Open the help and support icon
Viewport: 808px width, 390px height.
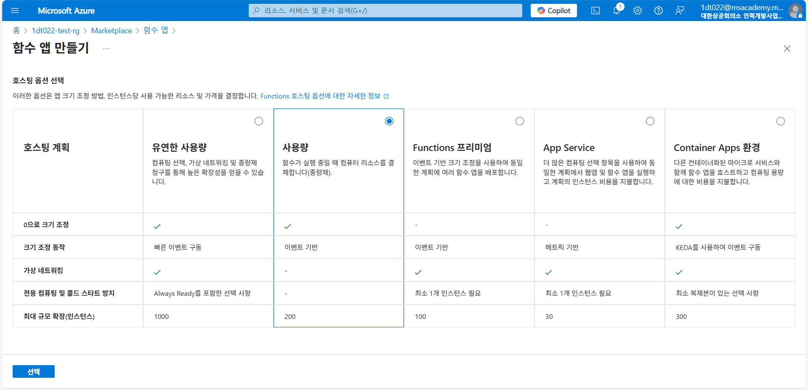(x=659, y=11)
